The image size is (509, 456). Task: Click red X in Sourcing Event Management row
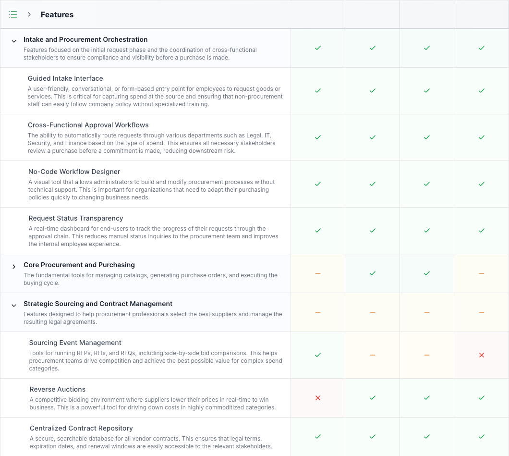(x=482, y=355)
